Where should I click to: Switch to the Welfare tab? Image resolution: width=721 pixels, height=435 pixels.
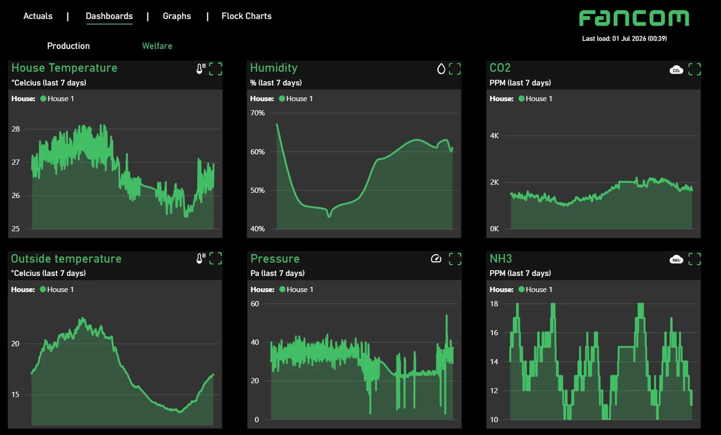click(157, 46)
